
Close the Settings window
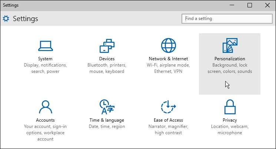pos(267,5)
